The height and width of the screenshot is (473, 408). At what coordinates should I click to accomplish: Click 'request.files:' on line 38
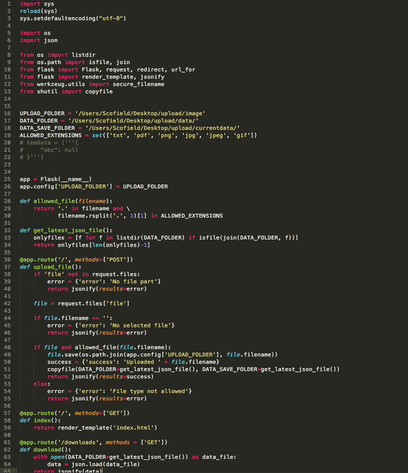[116, 274]
